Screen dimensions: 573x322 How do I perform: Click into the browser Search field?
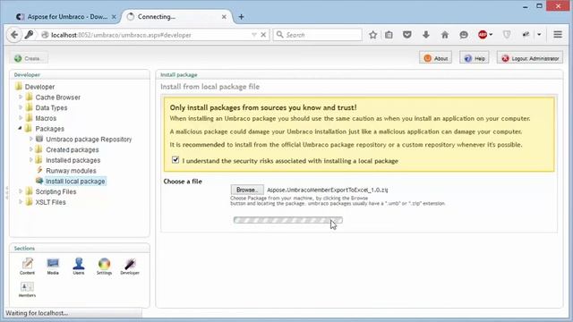point(317,35)
